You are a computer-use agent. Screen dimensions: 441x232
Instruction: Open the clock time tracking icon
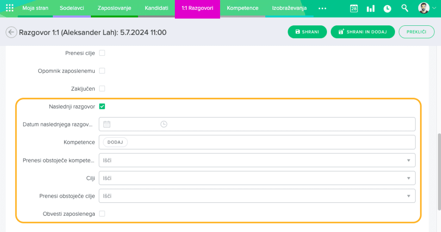(x=387, y=9)
